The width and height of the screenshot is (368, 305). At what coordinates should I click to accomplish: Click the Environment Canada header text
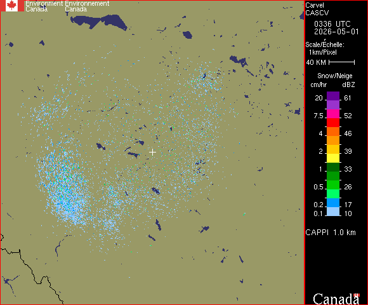pos(67,6)
